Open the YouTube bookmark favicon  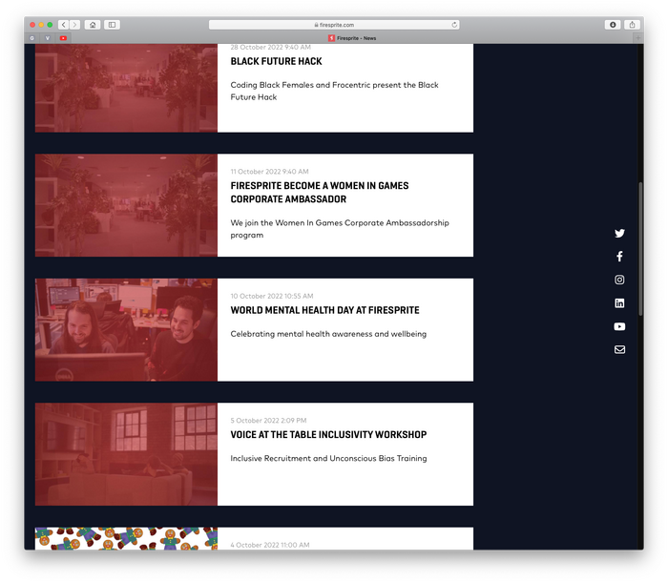pyautogui.click(x=63, y=38)
